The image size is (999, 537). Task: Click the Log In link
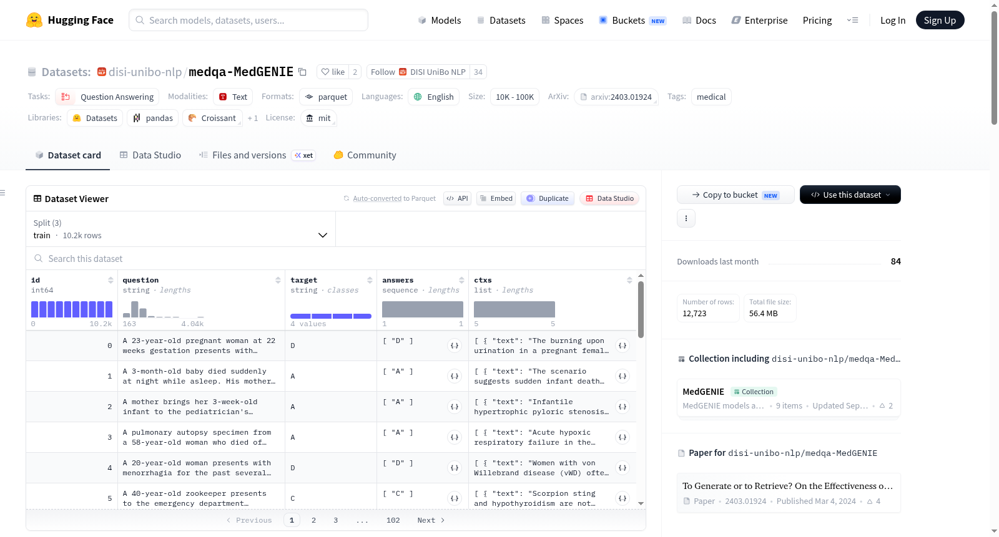(x=893, y=20)
